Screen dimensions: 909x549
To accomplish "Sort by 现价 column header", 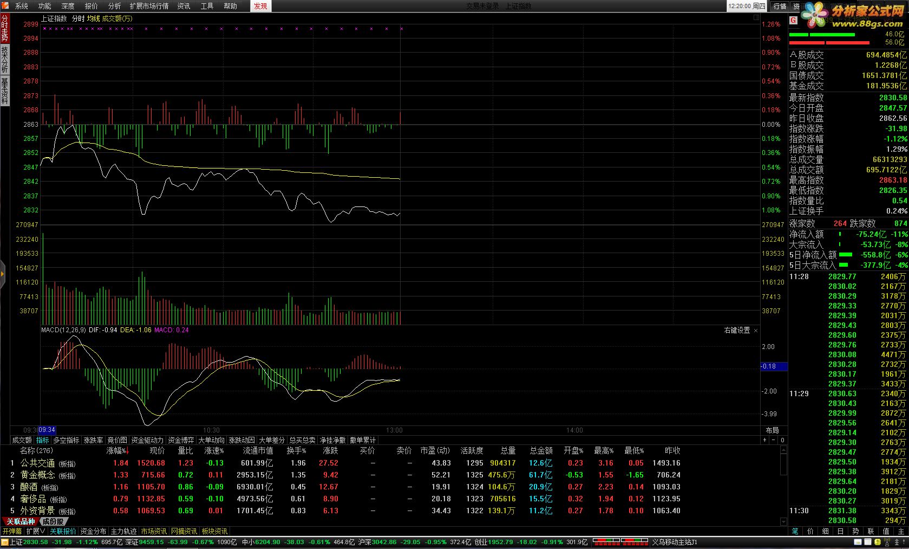I will (x=157, y=451).
